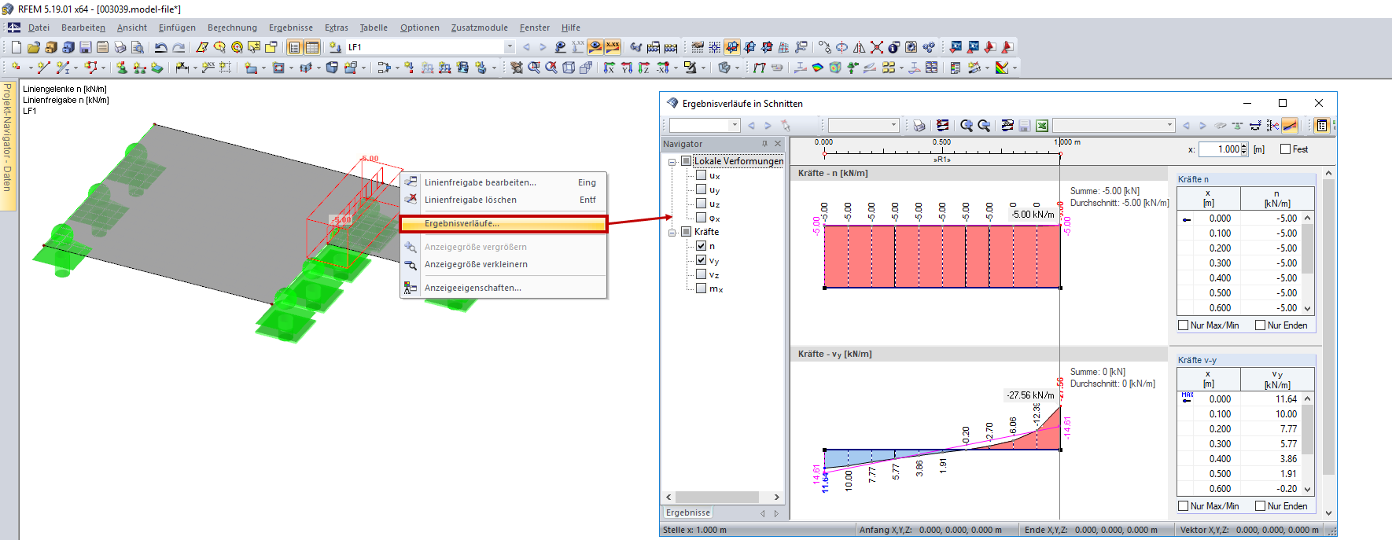1392x540 pixels.
Task: Uncheck the vy force checkbox
Action: [701, 260]
